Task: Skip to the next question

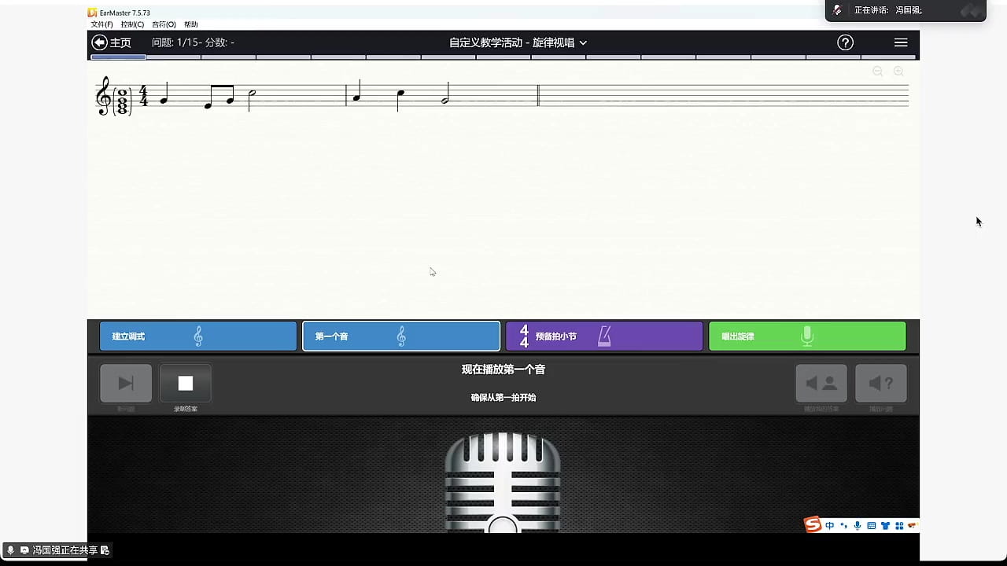Action: point(126,383)
